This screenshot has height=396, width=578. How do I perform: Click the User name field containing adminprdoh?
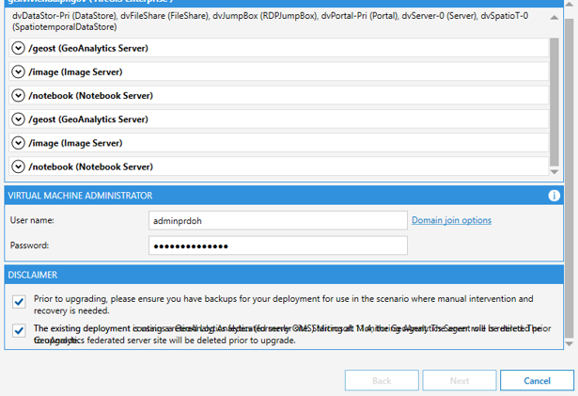coord(278,221)
